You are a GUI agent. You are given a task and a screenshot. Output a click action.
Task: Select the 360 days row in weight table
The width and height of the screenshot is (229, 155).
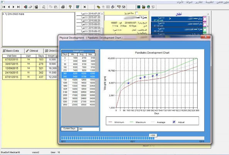78,73
